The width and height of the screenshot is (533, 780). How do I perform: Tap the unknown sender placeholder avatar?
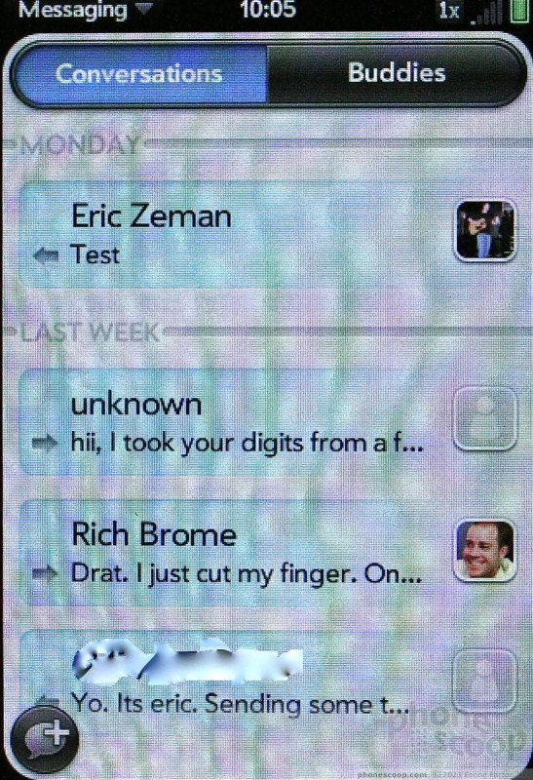click(485, 418)
